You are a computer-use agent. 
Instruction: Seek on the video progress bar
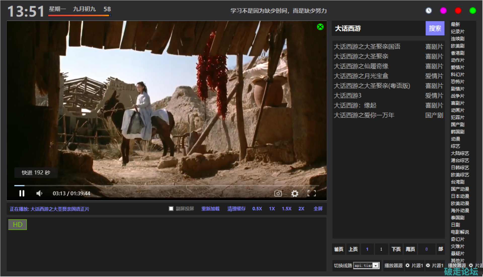point(166,186)
